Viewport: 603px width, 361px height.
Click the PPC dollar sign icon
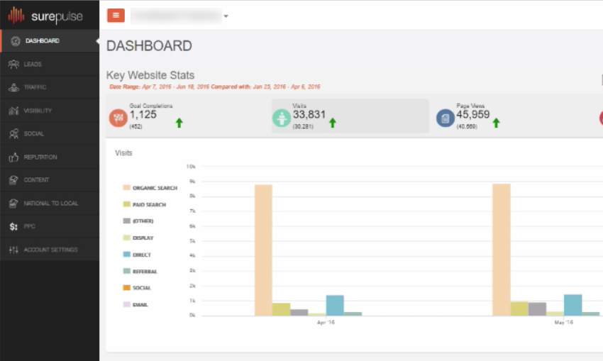[13, 227]
